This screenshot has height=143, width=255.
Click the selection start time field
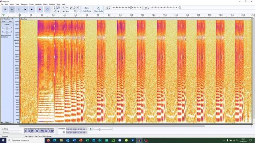[x=76, y=129]
